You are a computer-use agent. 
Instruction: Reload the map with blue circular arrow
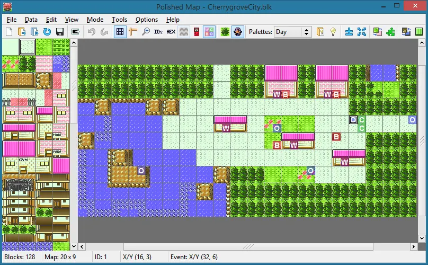tap(47, 32)
